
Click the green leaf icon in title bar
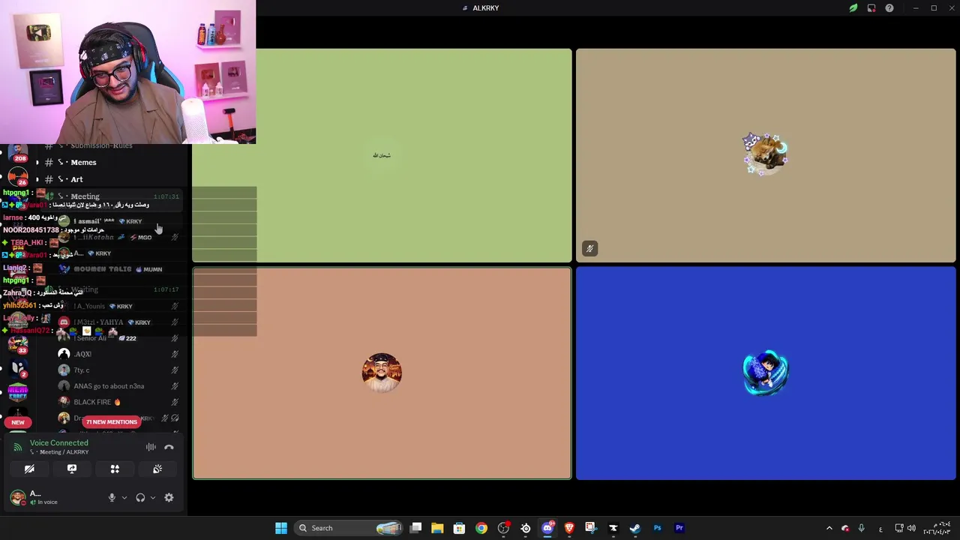tap(853, 8)
